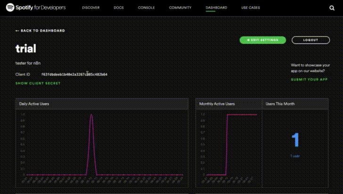This screenshot has height=194, width=343.
Task: Reveal the secret with Show Client Secret
Action: 38,83
